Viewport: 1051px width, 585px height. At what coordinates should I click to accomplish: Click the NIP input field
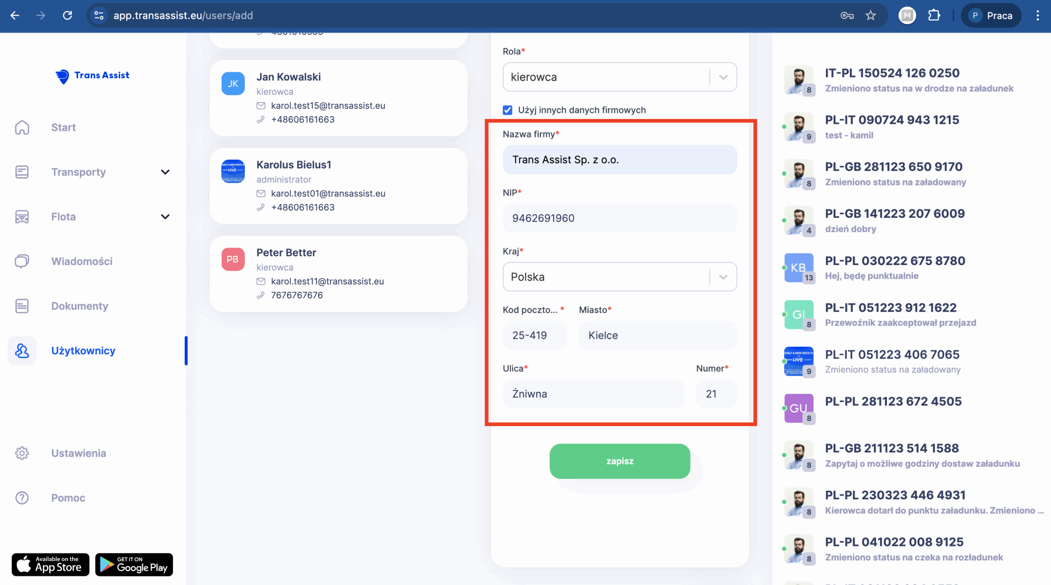[x=619, y=218]
